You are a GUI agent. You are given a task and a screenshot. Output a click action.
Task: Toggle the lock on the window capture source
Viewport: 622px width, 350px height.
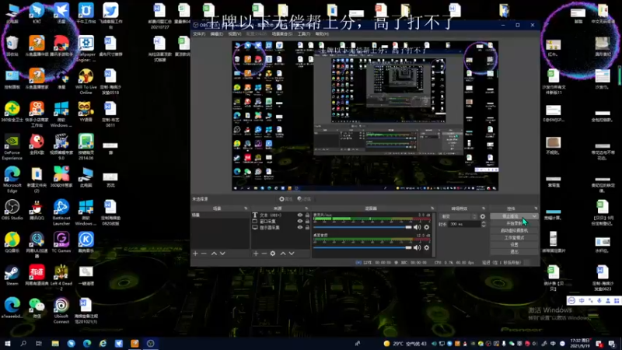pyautogui.click(x=307, y=222)
